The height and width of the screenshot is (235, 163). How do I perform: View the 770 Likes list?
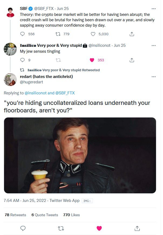[71, 215]
